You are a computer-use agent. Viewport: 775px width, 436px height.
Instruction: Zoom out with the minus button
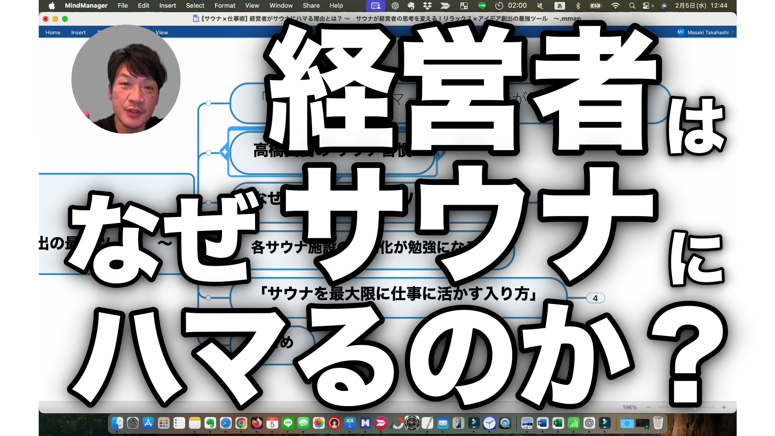[x=649, y=407]
